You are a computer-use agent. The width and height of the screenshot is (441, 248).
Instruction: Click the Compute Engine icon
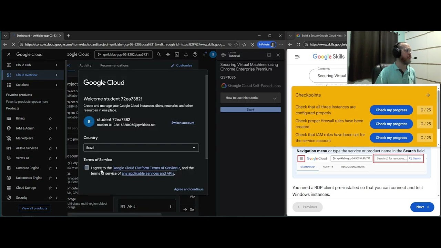(x=9, y=168)
